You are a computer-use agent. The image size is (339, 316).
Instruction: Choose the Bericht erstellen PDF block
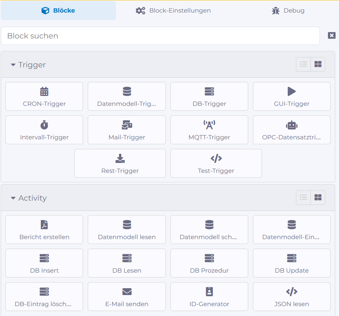coord(44,230)
